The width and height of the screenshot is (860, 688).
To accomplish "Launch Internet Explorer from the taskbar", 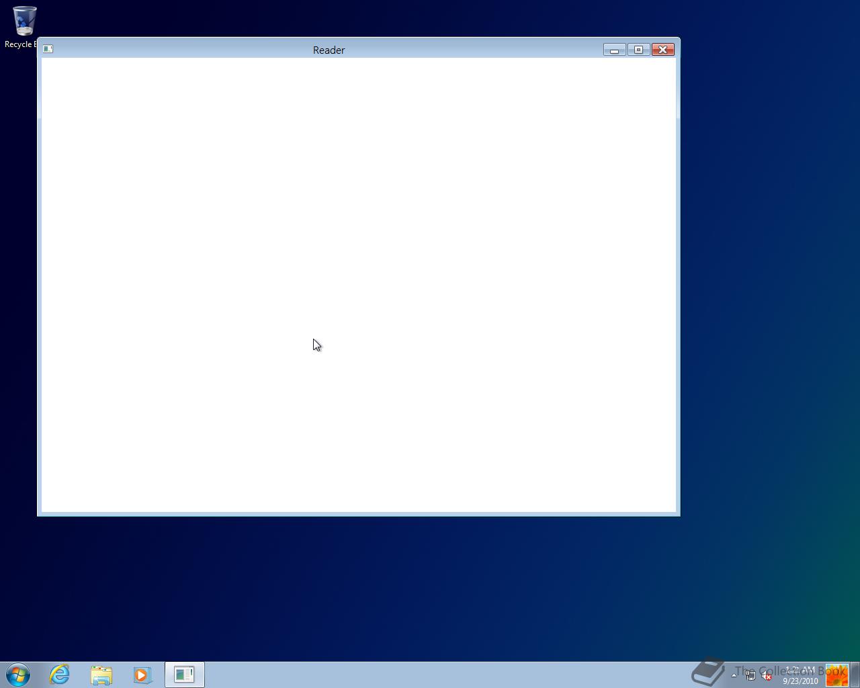I will click(x=60, y=675).
